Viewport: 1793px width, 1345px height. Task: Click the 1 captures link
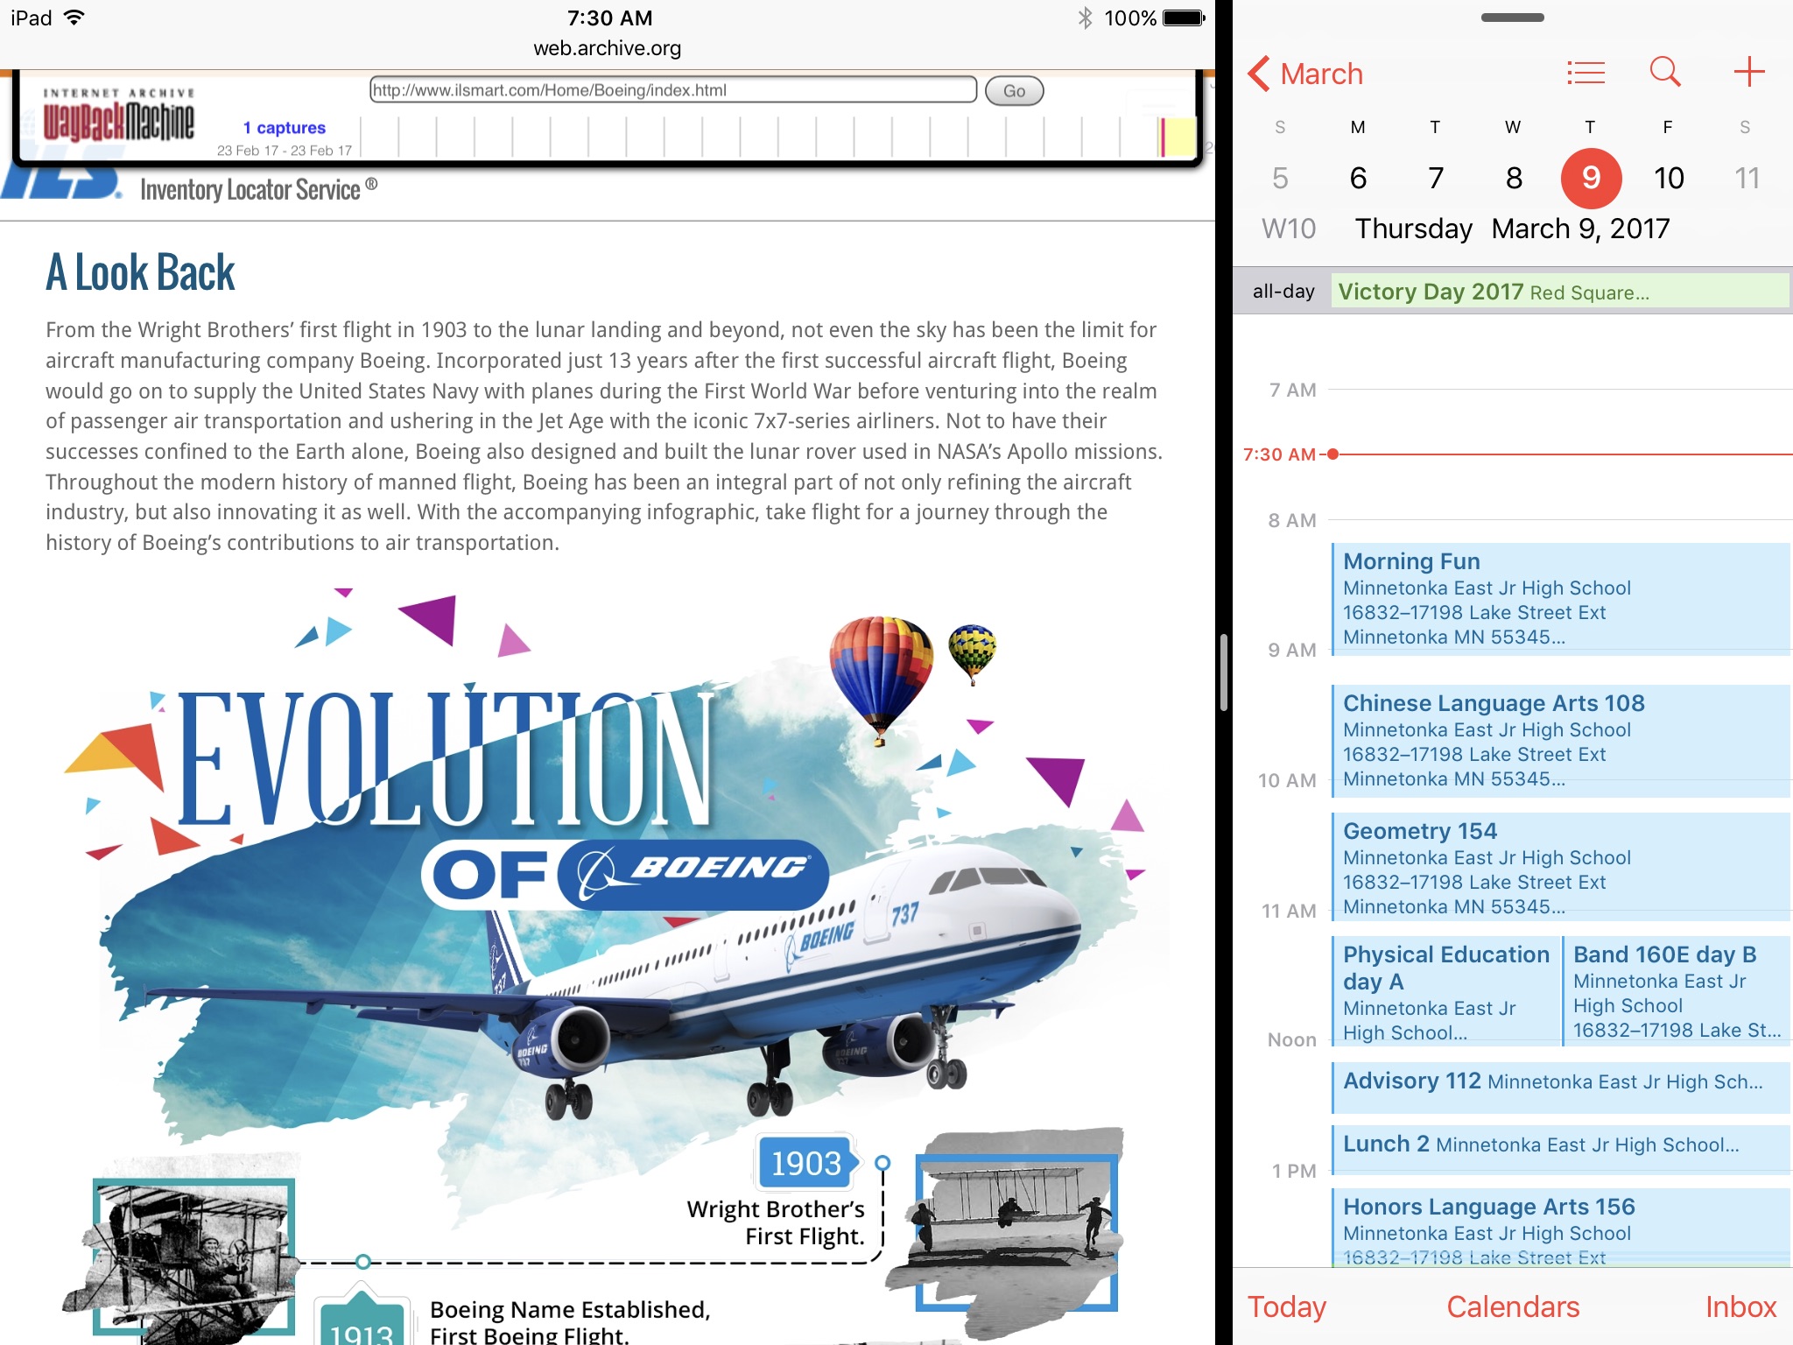(x=284, y=128)
